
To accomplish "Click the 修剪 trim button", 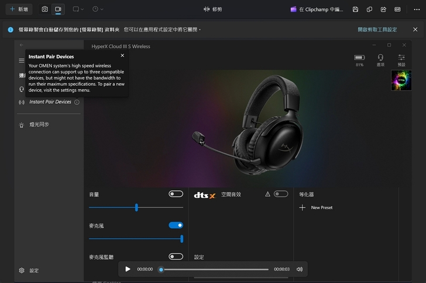I will tap(213, 9).
